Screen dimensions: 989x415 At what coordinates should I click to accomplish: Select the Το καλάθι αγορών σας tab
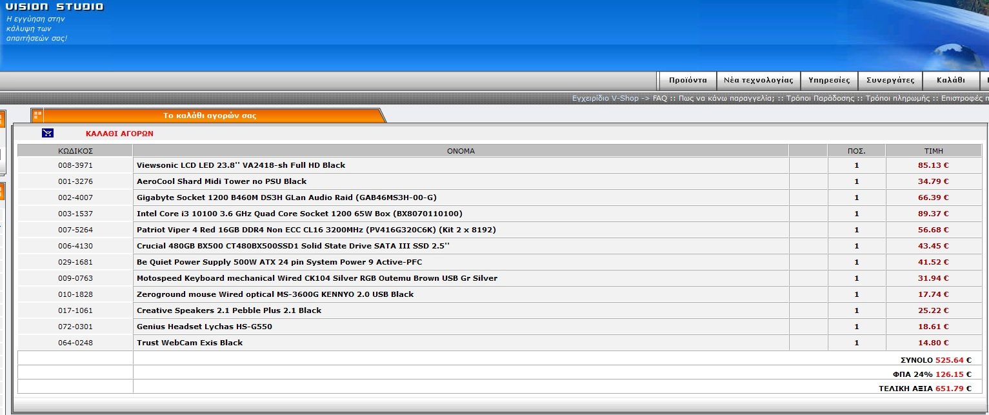click(210, 116)
